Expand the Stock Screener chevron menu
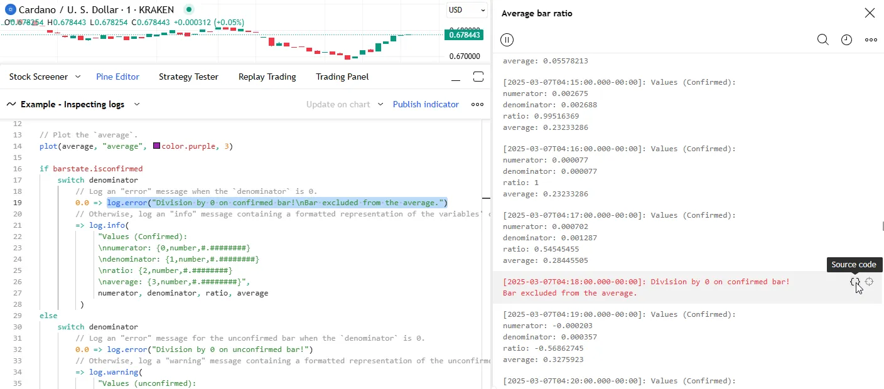The image size is (884, 389). (x=78, y=77)
